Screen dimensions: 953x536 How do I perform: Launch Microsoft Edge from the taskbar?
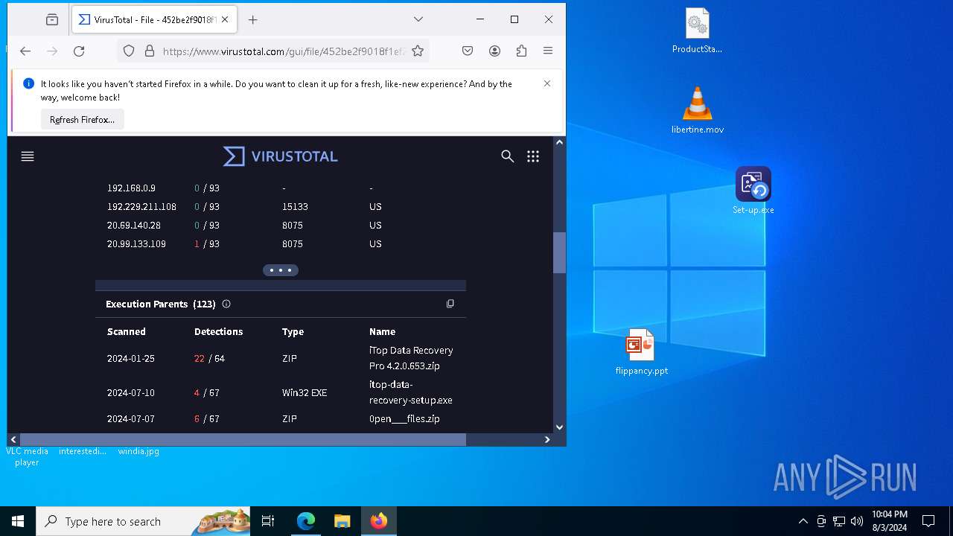306,521
